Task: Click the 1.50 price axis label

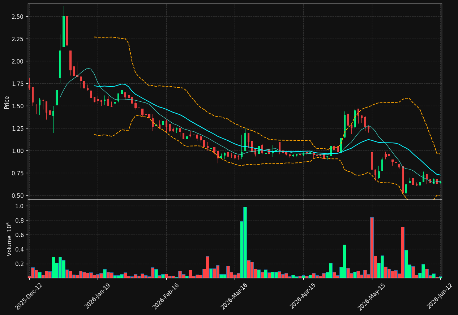Action: pyautogui.click(x=17, y=106)
